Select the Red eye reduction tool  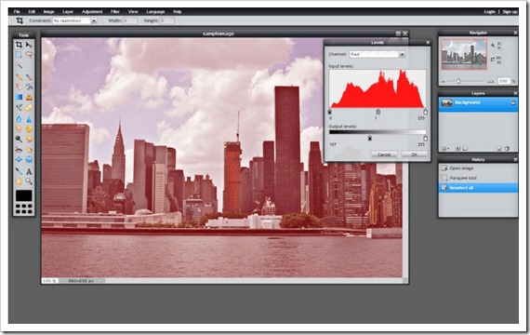(x=19, y=149)
